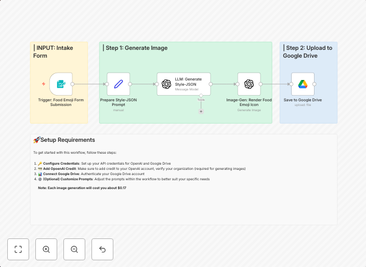Select the Food Emoji Form trigger node icon
The image size is (366, 267).
[x=61, y=84]
